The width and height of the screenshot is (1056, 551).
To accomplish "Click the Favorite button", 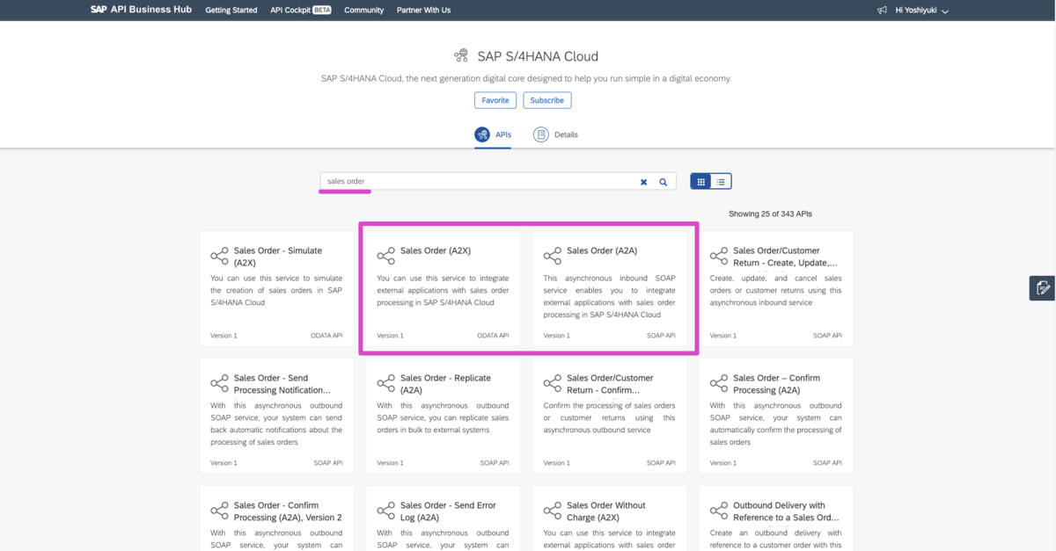I will click(x=495, y=100).
